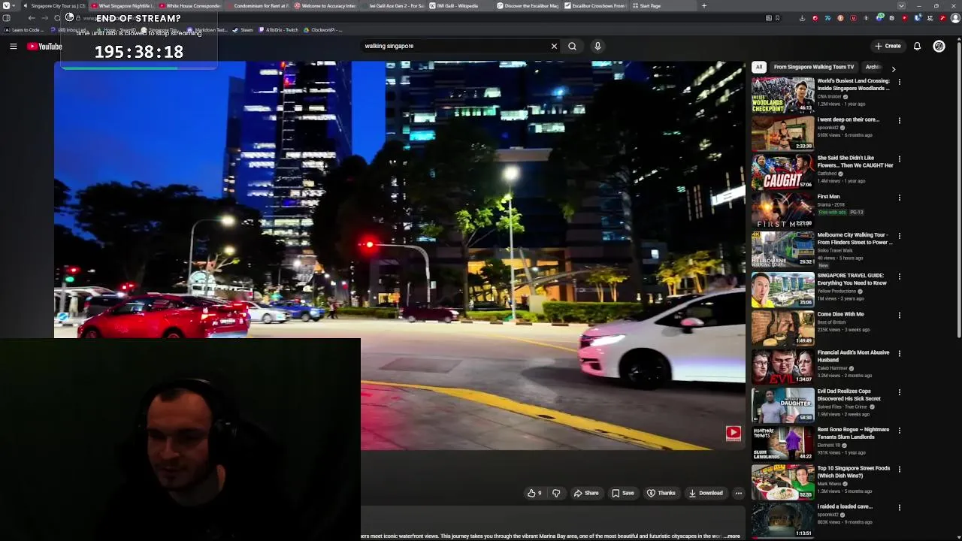Switch to Welcome to Accuracy International tab
Image resolution: width=962 pixels, height=541 pixels.
pos(325,6)
